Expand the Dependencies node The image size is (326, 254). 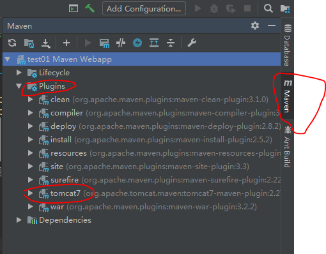click(x=19, y=220)
